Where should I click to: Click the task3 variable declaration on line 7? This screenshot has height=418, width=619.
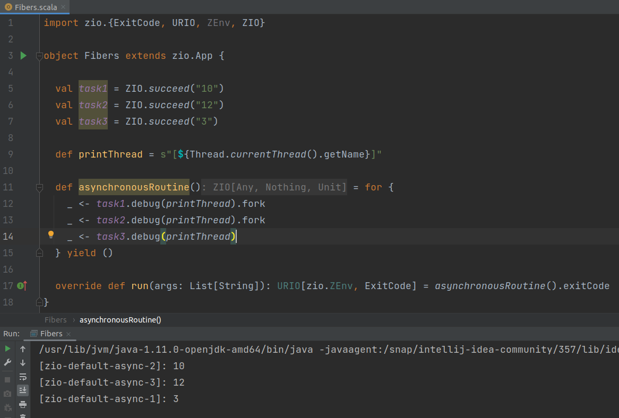tap(93, 121)
